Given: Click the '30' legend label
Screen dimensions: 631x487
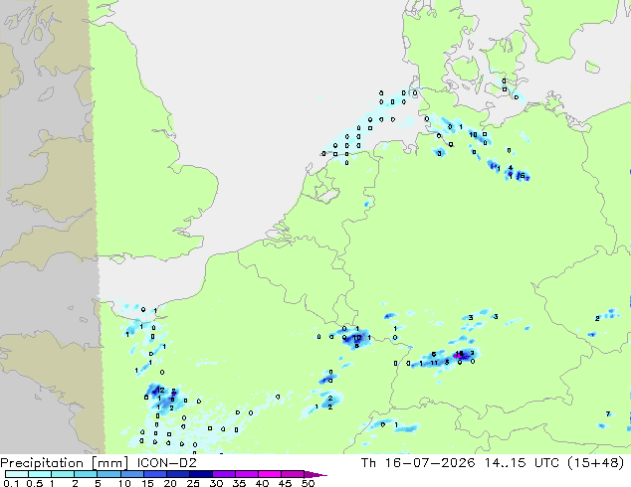Looking at the screenshot, I should coord(216,483).
